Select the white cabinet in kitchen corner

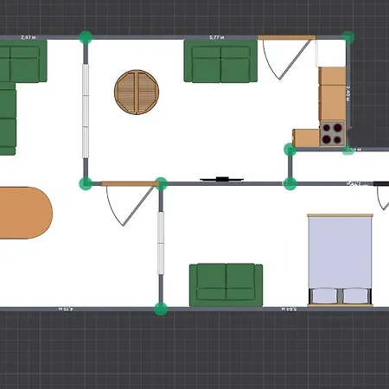(331, 54)
